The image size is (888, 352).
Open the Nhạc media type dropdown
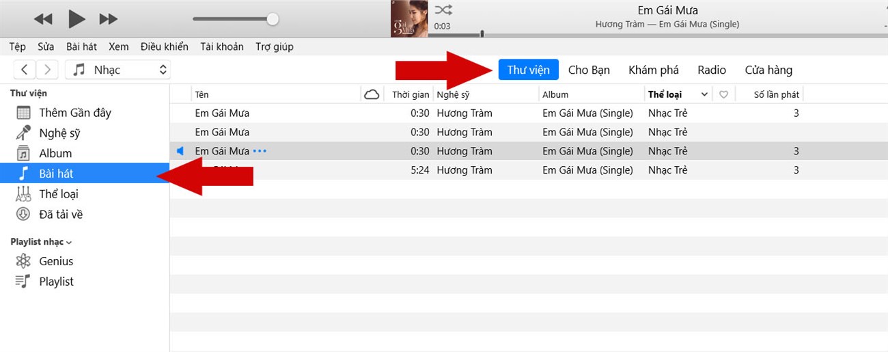118,70
